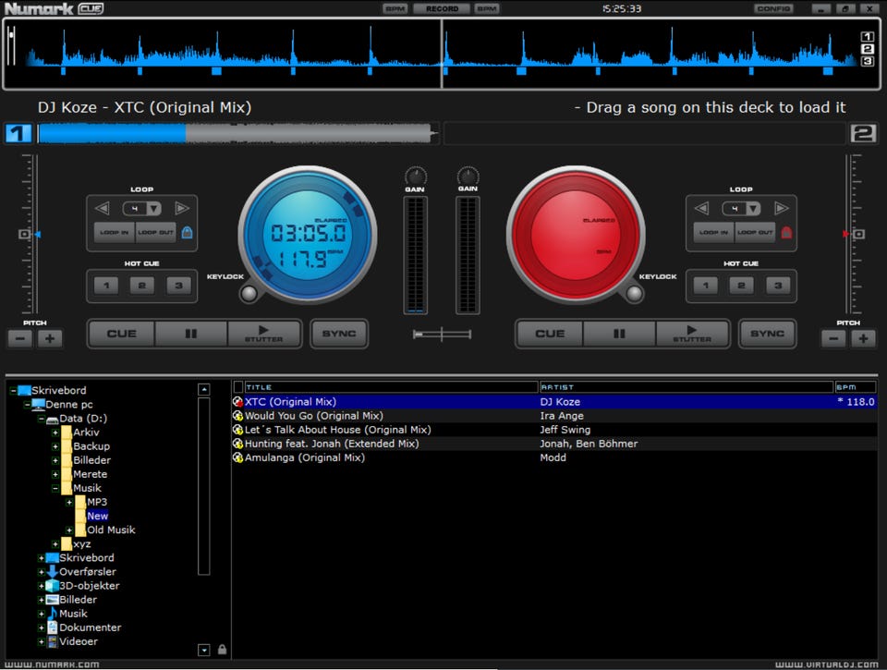The image size is (887, 670).
Task: Expand the Old Musik folder
Action: [x=69, y=530]
